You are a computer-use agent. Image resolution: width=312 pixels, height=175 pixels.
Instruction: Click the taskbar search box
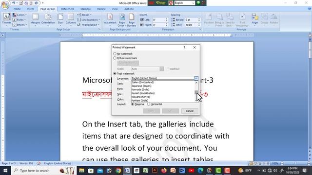pos(44,171)
